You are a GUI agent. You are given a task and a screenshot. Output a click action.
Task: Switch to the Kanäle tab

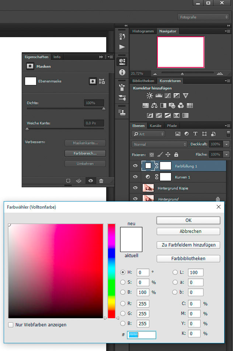pos(156,126)
